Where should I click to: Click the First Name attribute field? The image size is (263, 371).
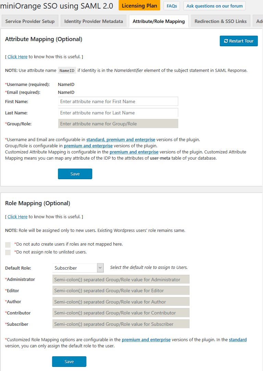tap(118, 101)
